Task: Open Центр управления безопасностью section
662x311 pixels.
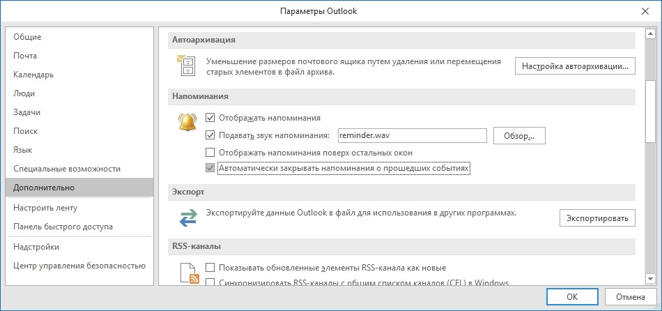Action: (80, 266)
